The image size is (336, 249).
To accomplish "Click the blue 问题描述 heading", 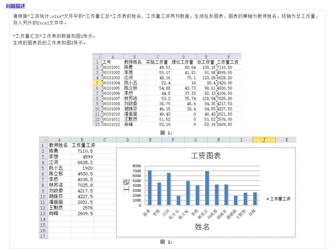I will [15, 6].
